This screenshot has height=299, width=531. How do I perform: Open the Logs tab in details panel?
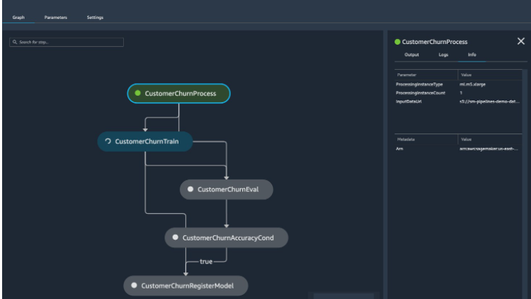click(444, 54)
